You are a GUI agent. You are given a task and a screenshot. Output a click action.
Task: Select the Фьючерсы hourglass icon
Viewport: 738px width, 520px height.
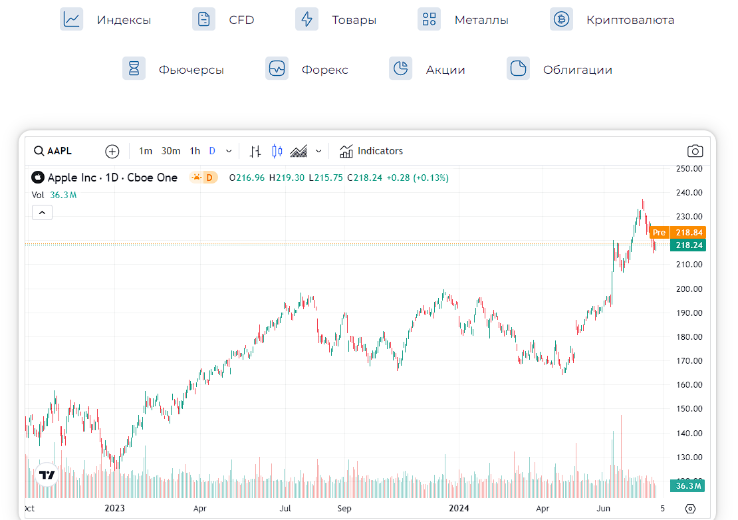(134, 68)
